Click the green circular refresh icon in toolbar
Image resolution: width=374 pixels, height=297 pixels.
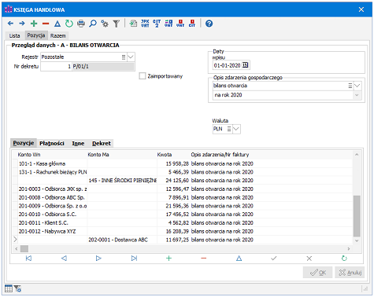coord(69,24)
